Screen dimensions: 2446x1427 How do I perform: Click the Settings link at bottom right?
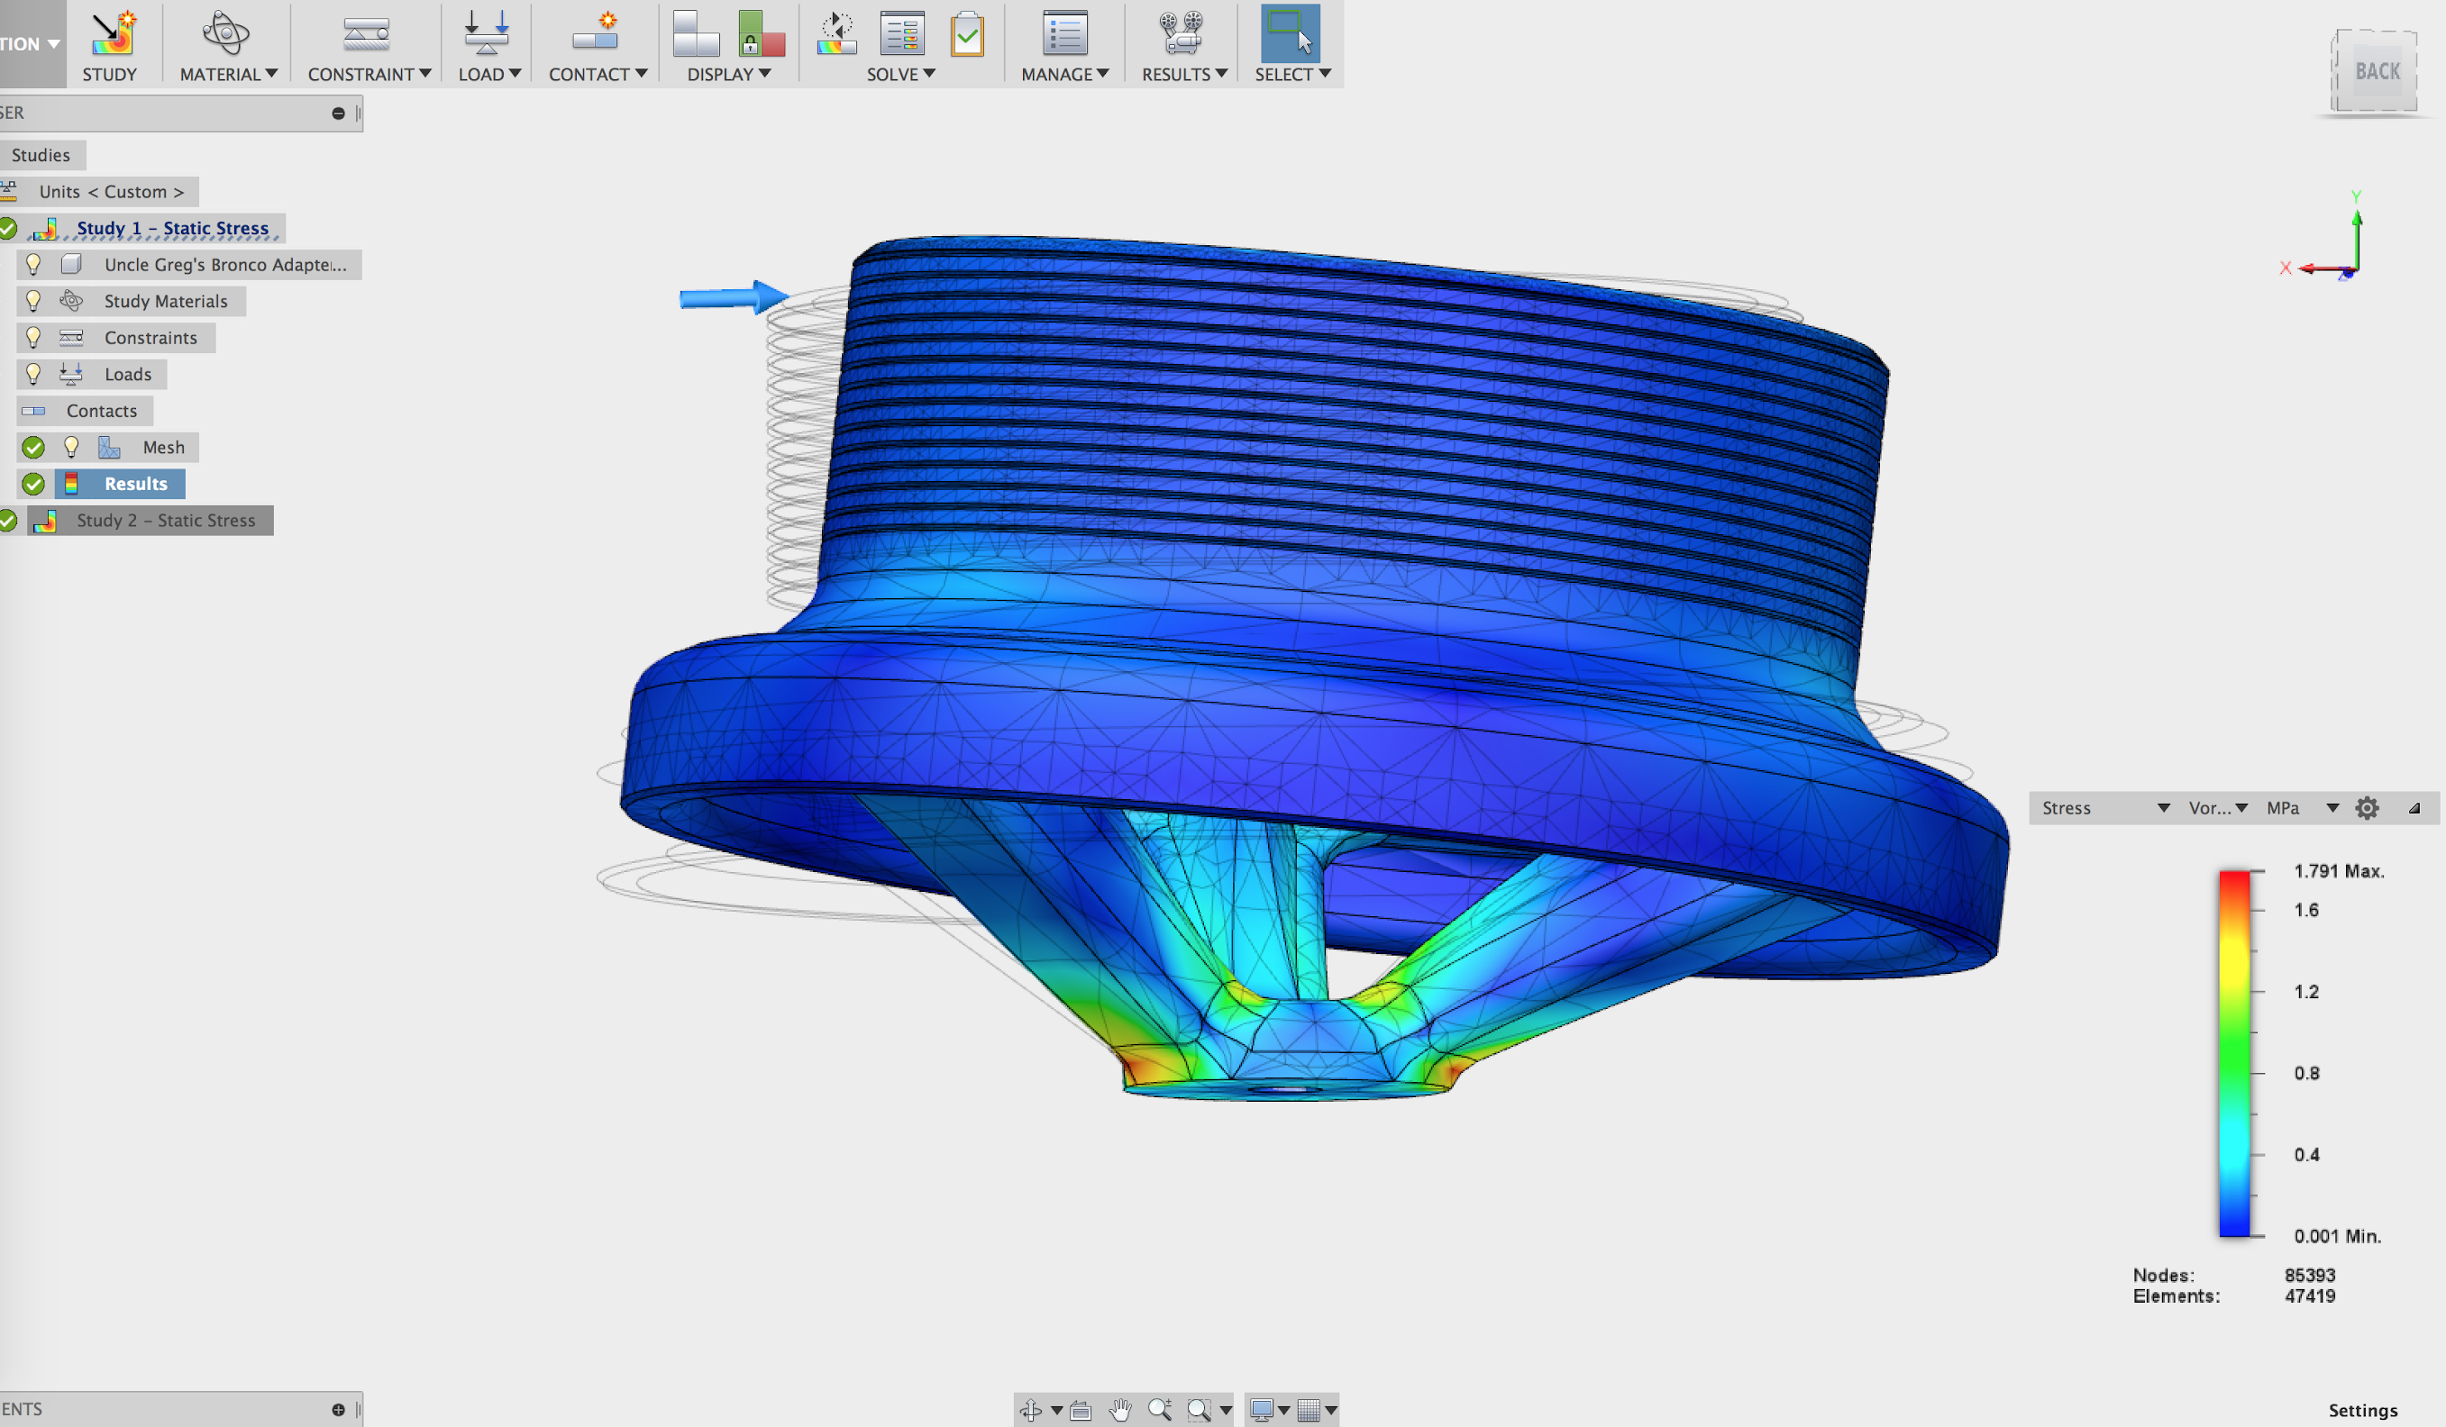click(2361, 1410)
